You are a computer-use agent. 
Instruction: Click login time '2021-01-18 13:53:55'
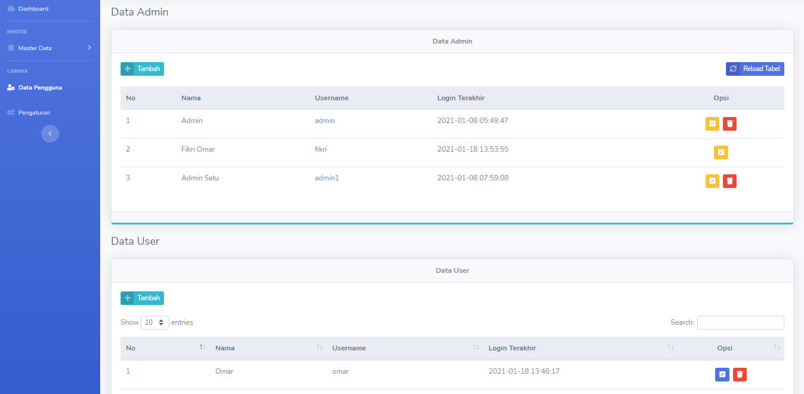point(473,149)
